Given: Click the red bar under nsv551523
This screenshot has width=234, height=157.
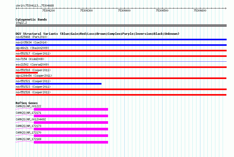Looking at the screenshot, I should 121,89.
